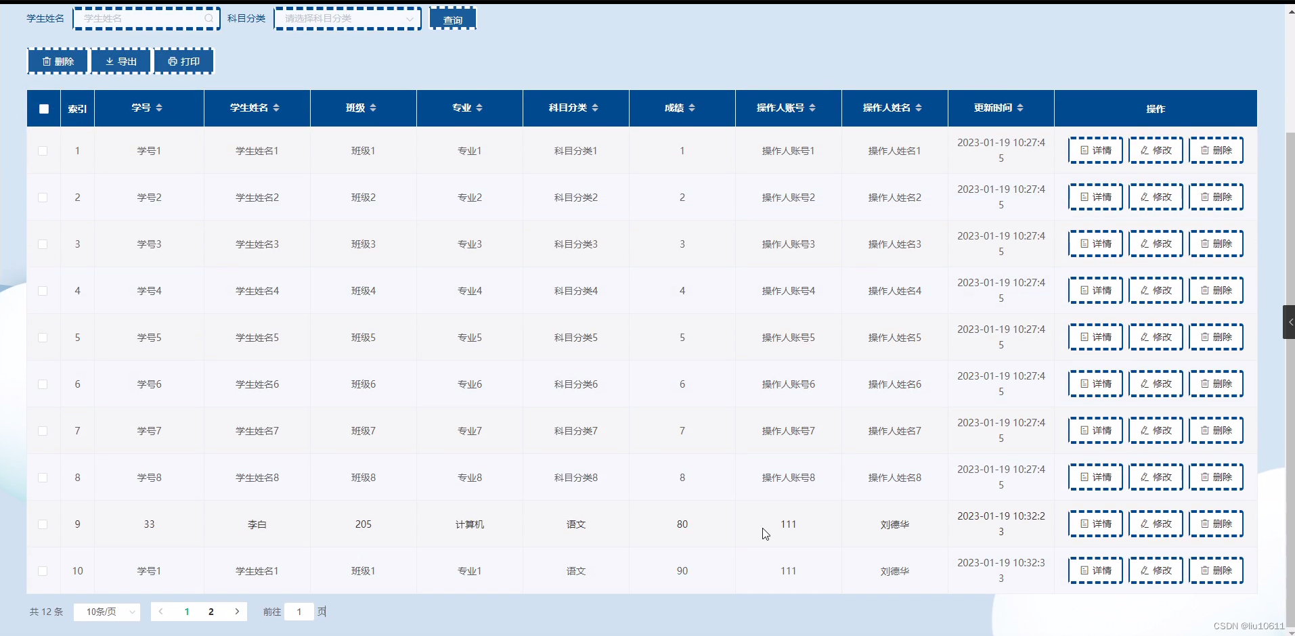Click 删除 for 李白 row
Screen dimensions: 1295x636
coord(1216,524)
